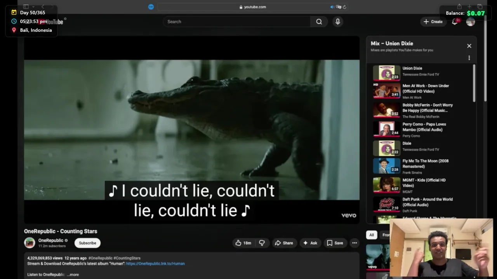
Task: Click the Create button
Action: [433, 22]
